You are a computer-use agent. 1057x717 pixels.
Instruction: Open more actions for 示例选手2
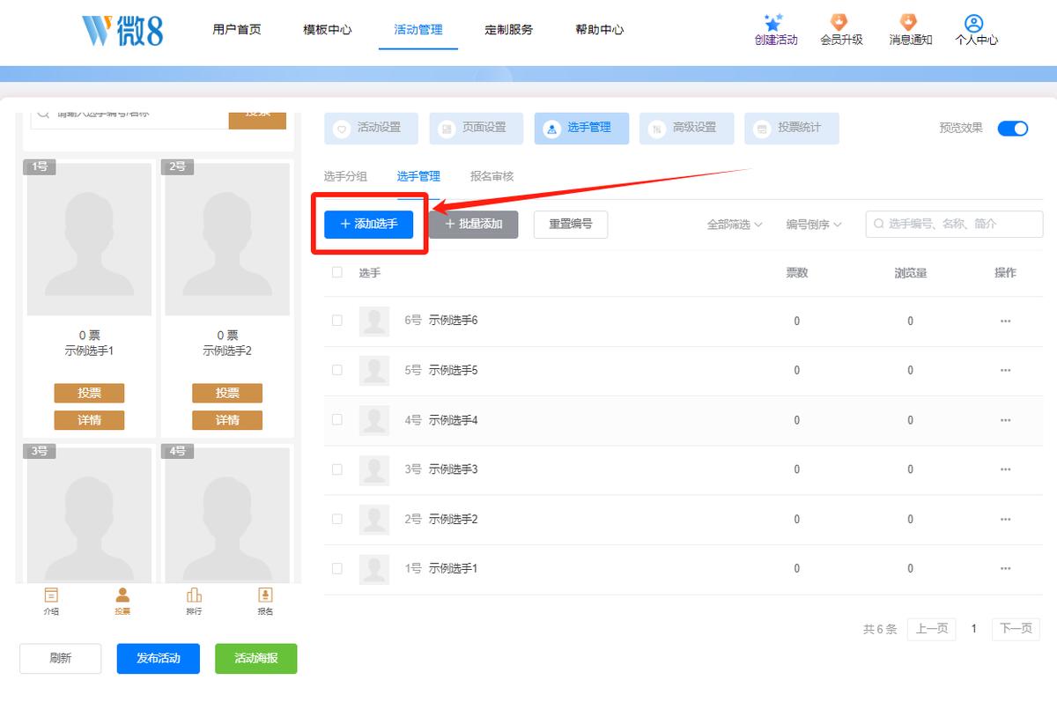point(1005,520)
